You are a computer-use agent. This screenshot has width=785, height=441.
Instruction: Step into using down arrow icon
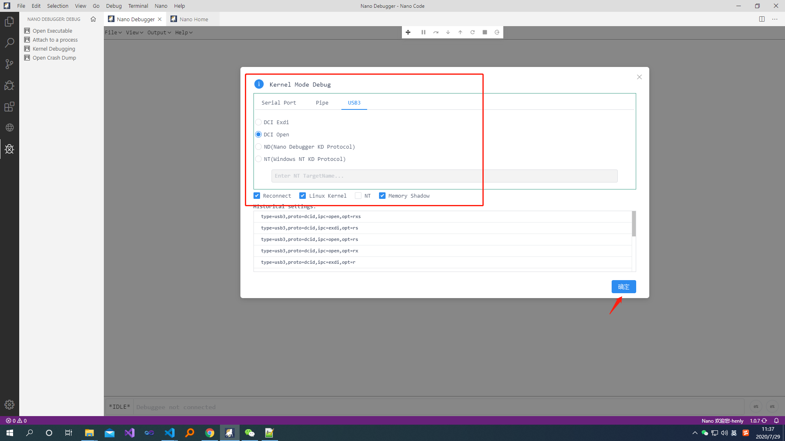coord(448,32)
